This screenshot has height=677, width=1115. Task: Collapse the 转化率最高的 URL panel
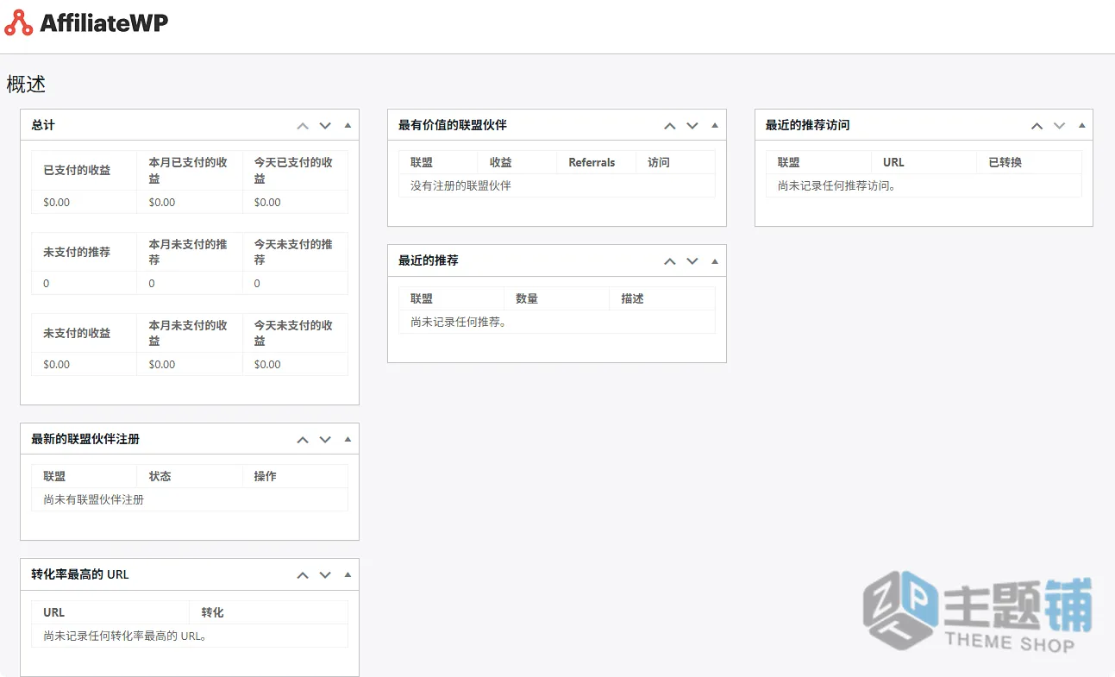(348, 574)
